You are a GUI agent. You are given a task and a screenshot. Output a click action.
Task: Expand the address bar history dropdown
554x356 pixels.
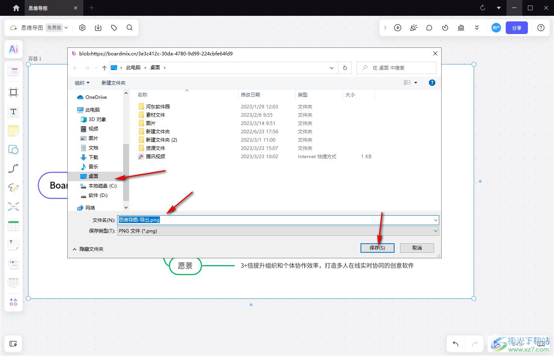332,68
